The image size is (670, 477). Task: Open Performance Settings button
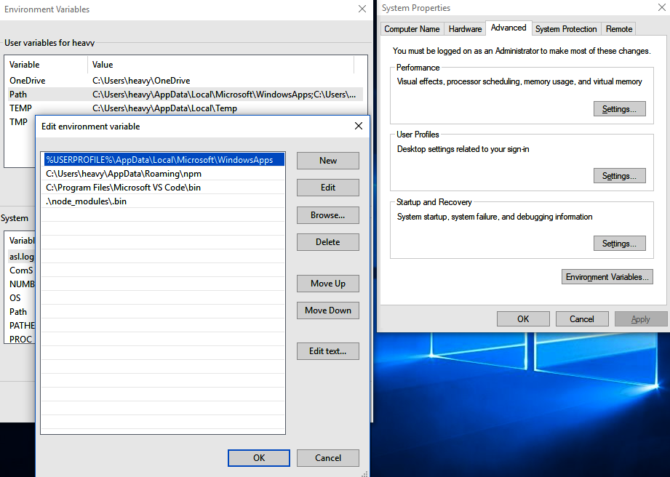pyautogui.click(x=619, y=109)
